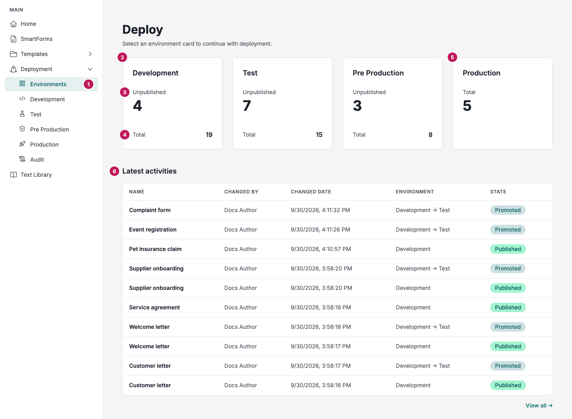Click Event registration activity name
The width and height of the screenshot is (572, 419).
coord(153,230)
